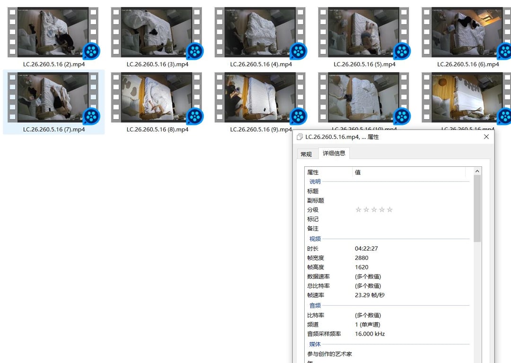This screenshot has height=363, width=511.
Task: Click the 媒体 section header
Action: [315, 344]
